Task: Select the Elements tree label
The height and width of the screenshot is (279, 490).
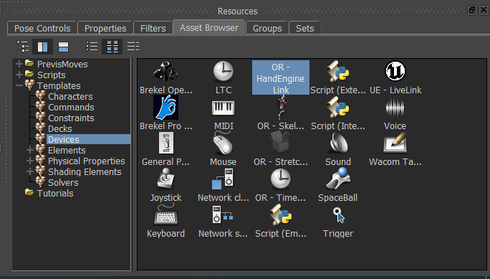Action: click(x=67, y=150)
